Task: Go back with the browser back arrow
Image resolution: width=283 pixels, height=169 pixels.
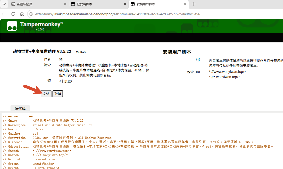Action: point(4,14)
